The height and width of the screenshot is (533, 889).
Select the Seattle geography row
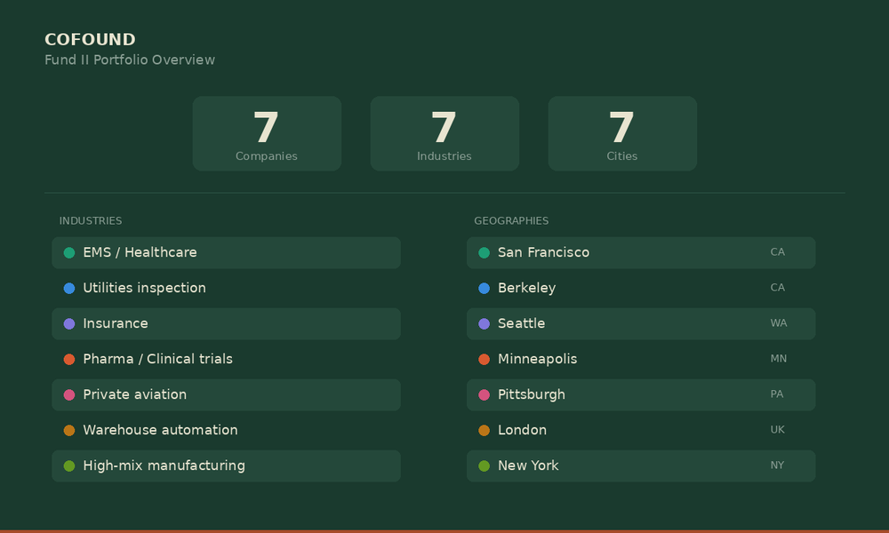pyautogui.click(x=641, y=324)
